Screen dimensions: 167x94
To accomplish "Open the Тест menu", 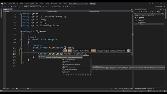I will (37, 4).
